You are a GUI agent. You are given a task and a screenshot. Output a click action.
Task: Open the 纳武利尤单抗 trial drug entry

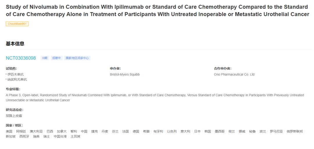point(17,79)
